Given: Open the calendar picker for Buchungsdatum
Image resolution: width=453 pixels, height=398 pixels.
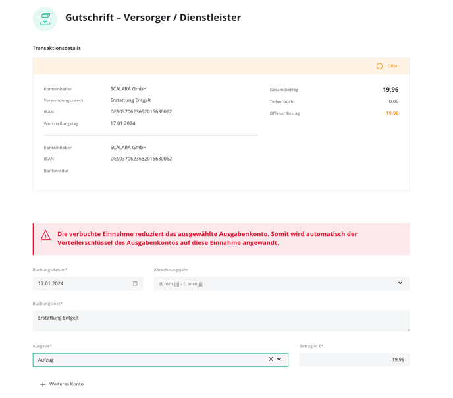Looking at the screenshot, I should pyautogui.click(x=135, y=283).
